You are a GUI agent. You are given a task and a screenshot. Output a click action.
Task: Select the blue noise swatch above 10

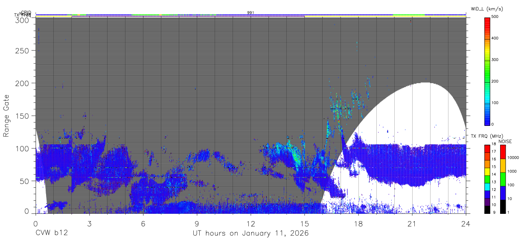pyautogui.click(x=502, y=193)
